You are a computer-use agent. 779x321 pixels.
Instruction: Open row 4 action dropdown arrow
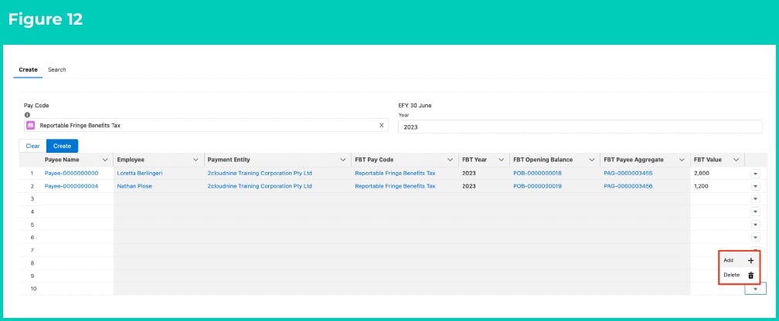pos(756,212)
